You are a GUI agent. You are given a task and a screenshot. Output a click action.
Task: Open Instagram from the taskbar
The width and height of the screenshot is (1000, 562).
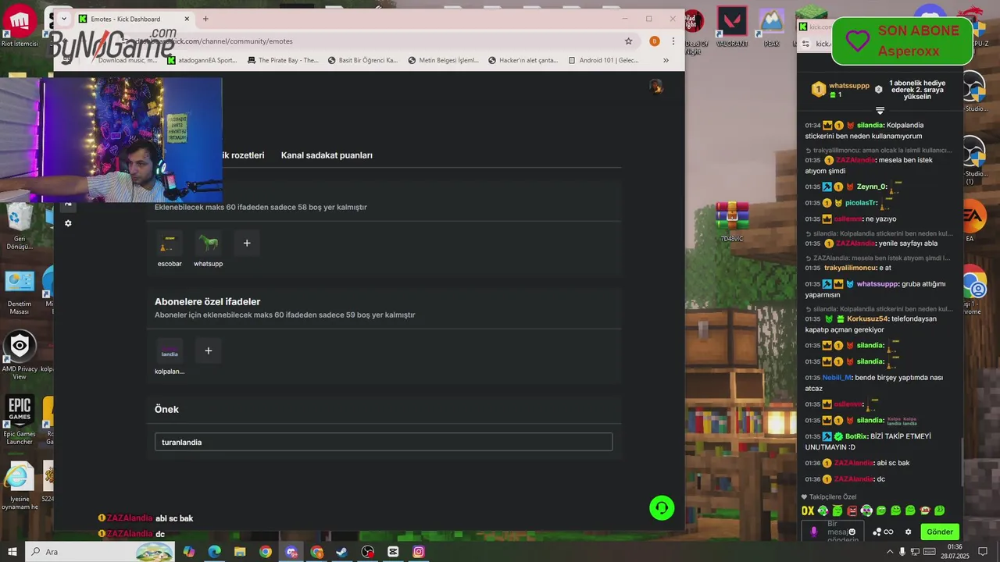coord(419,552)
